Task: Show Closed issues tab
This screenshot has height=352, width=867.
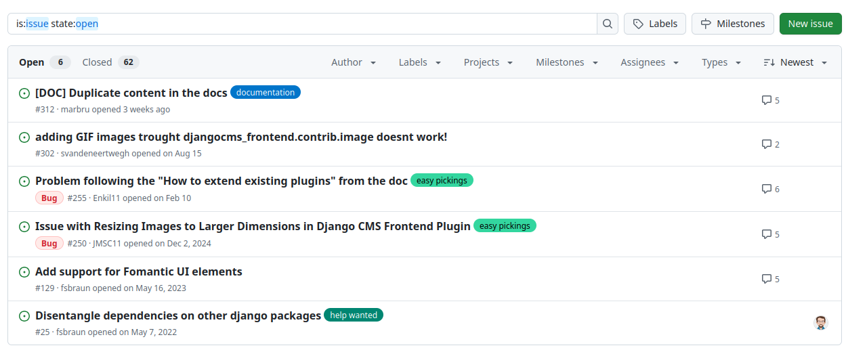Action: (x=110, y=62)
